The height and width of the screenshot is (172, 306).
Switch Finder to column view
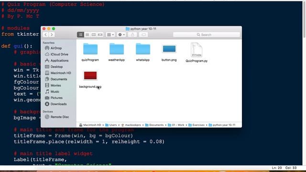94,35
